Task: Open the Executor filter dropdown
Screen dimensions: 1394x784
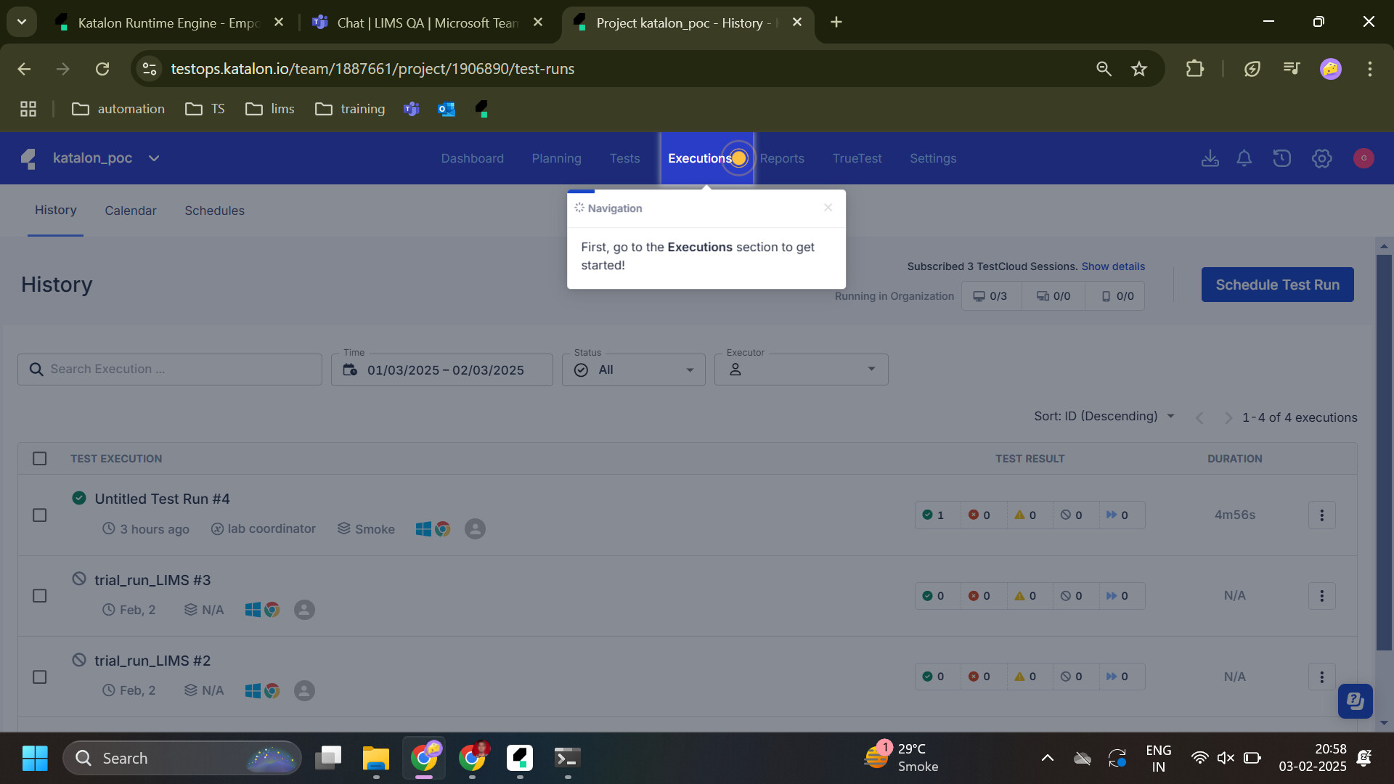Action: [x=801, y=369]
